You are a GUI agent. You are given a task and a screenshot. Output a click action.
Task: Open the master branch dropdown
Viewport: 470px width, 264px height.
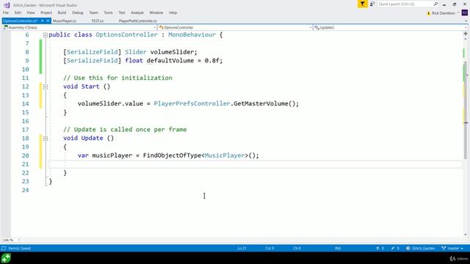coord(452,249)
